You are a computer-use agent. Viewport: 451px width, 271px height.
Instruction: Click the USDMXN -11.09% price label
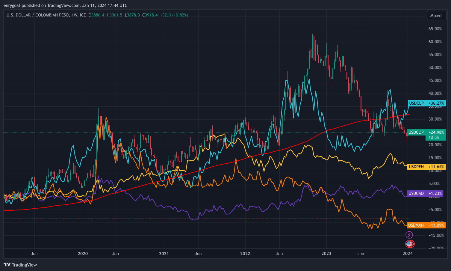coord(426,225)
